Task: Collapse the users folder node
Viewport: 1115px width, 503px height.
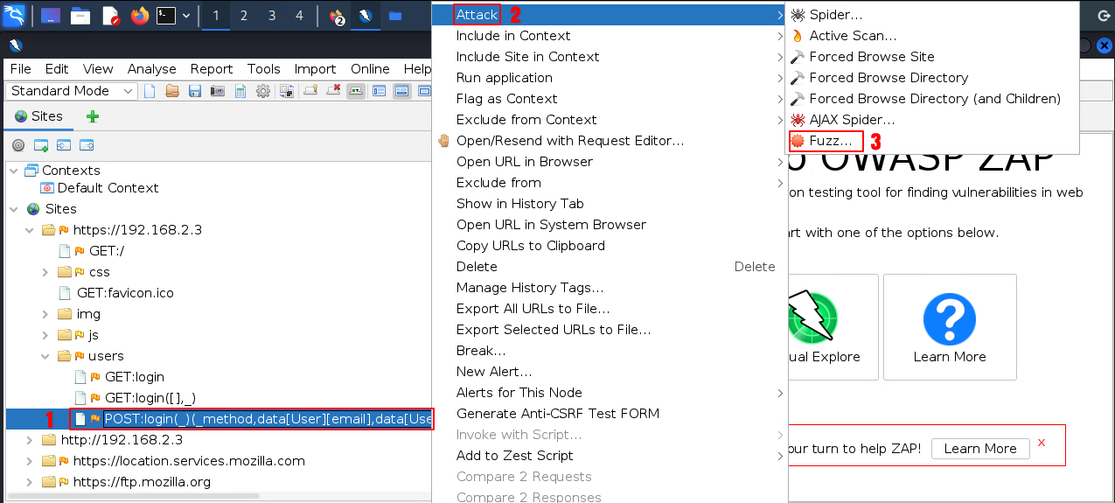Action: pos(46,356)
